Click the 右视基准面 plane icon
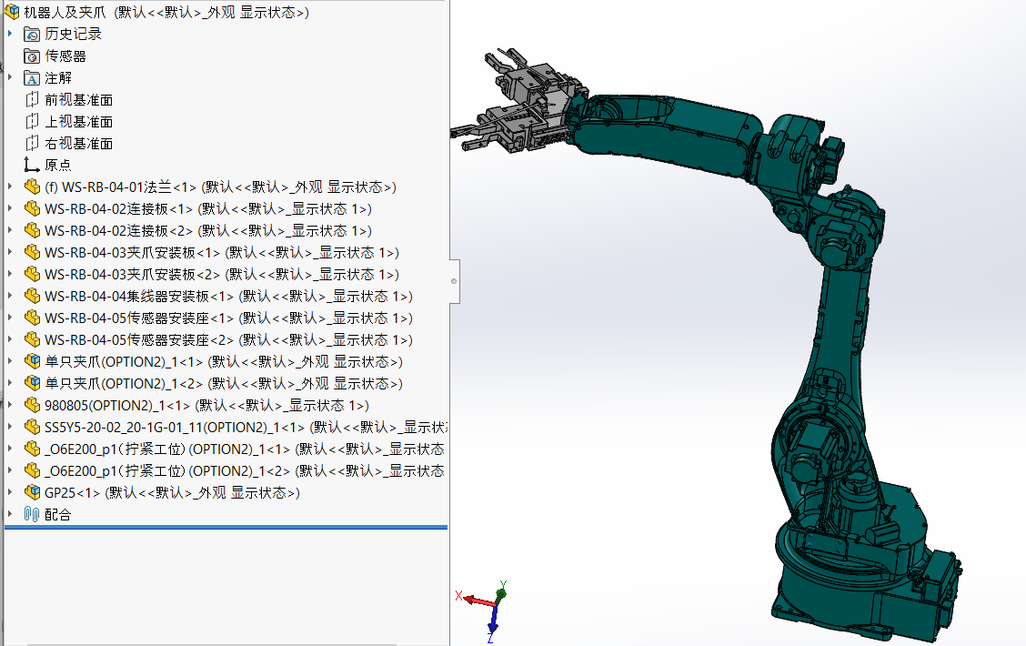 [x=32, y=144]
